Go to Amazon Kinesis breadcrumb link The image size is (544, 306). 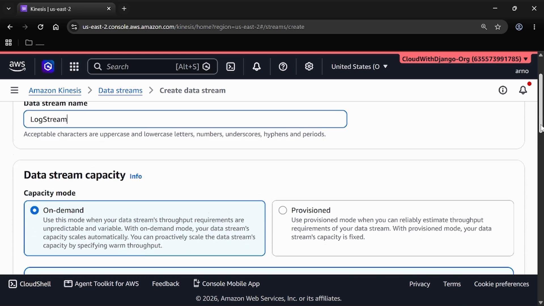tap(55, 90)
